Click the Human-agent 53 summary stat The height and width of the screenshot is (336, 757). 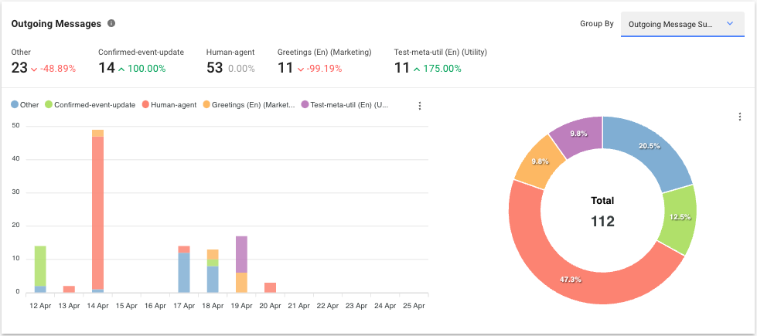[x=230, y=61]
